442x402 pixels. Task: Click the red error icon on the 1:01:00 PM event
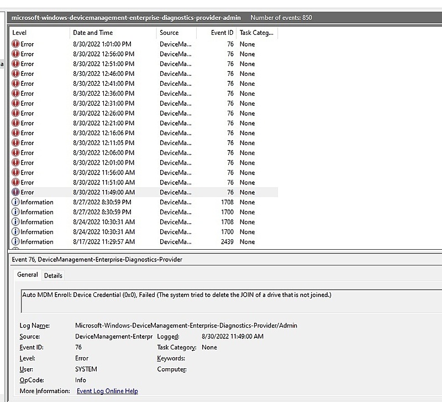pos(15,44)
